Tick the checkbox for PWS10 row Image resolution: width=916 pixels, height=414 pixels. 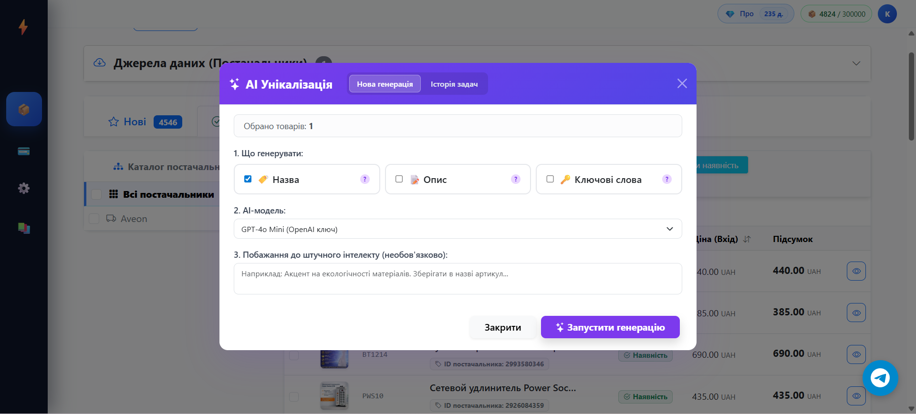point(294,397)
